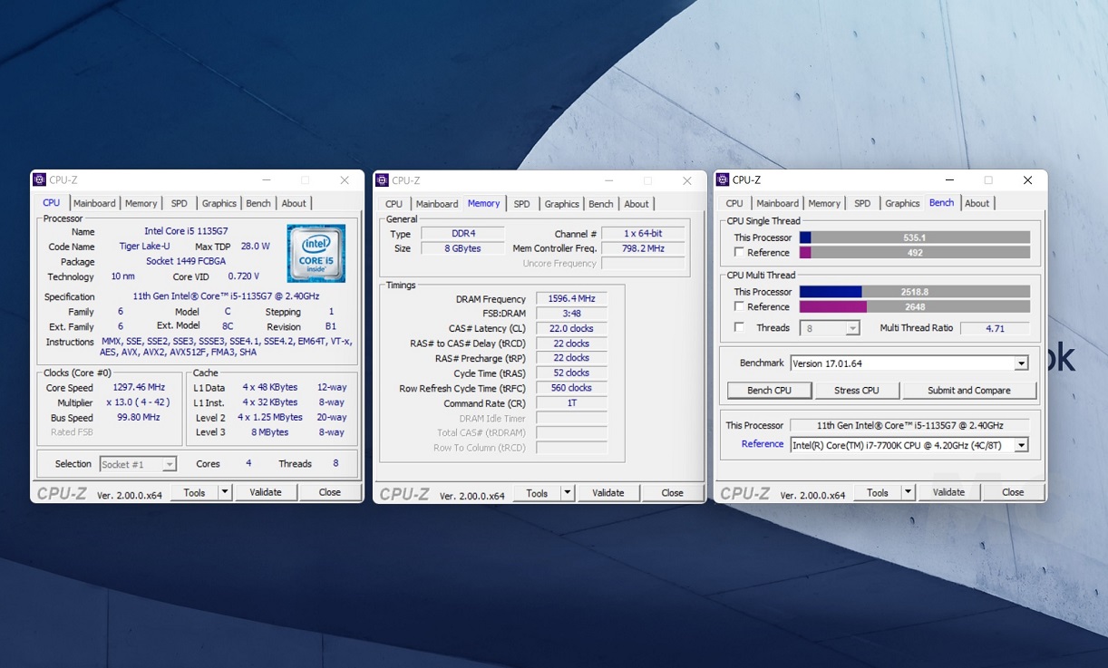Image resolution: width=1108 pixels, height=668 pixels.
Task: Click the blue Reference link beside the CPU list
Action: (762, 444)
